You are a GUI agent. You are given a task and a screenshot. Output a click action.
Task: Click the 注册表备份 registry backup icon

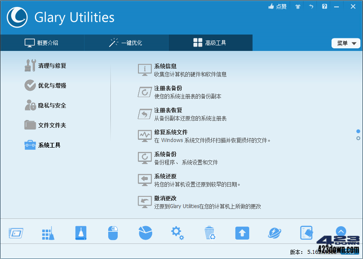coord(144,92)
